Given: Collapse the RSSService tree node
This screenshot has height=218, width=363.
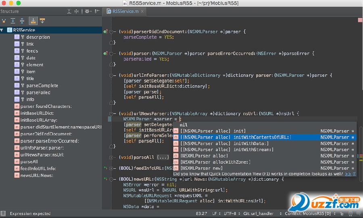Looking at the screenshot, I should [2, 30].
